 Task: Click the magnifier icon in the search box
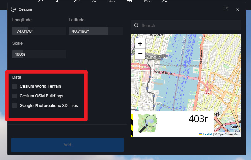(136, 25)
